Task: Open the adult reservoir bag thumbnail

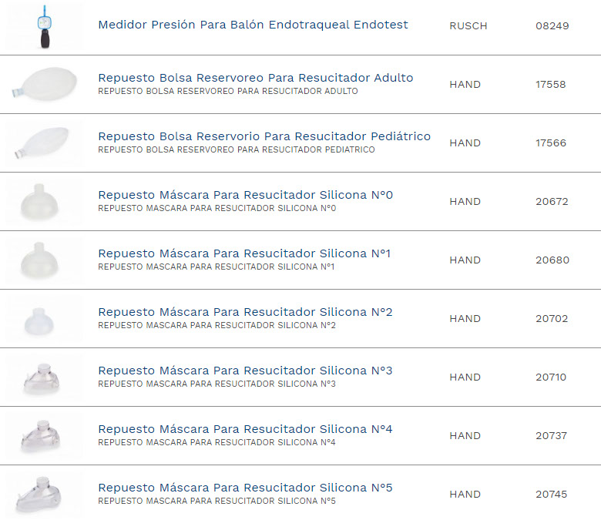Action: click(43, 84)
